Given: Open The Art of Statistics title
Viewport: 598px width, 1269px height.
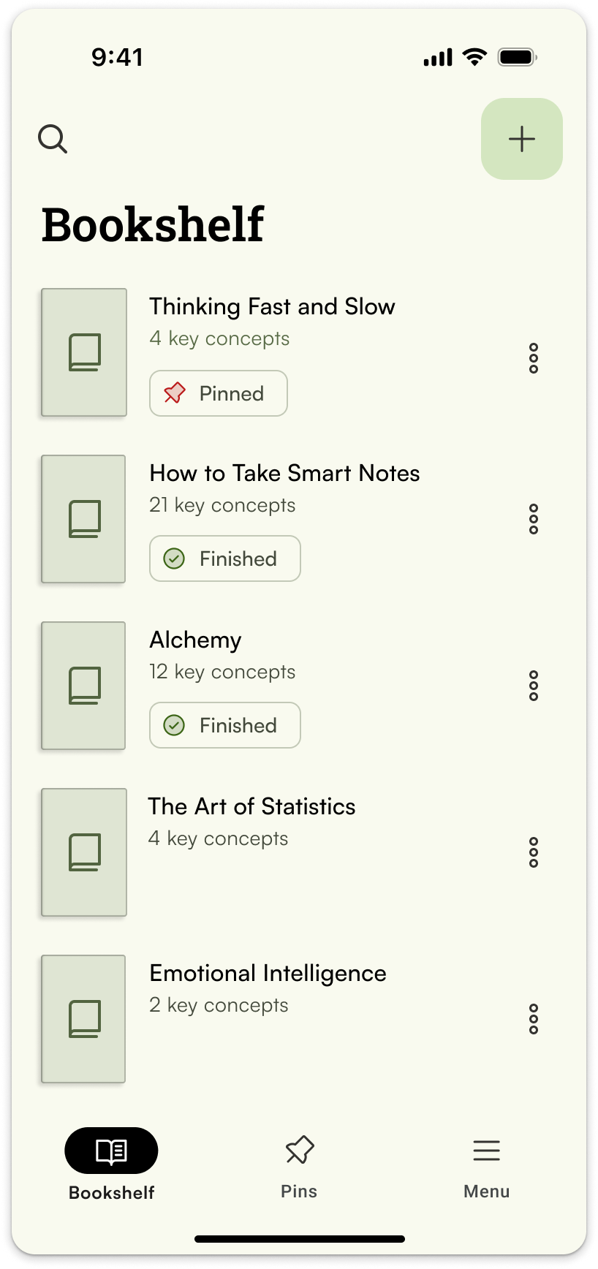Looking at the screenshot, I should click(251, 806).
